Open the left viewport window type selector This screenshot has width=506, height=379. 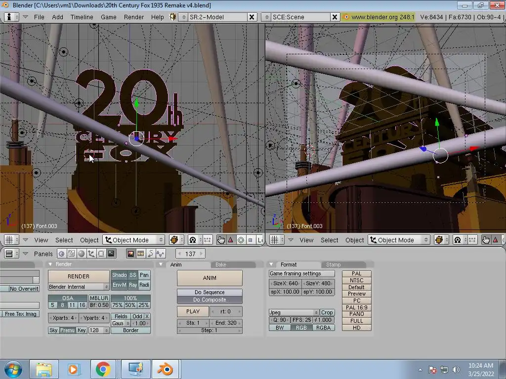tap(11, 240)
